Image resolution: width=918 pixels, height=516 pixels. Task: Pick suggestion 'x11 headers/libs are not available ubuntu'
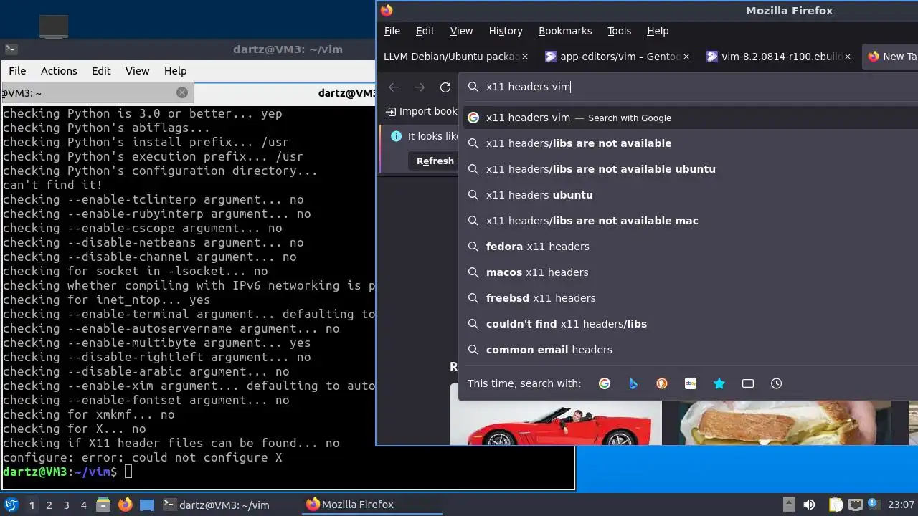[690, 169]
